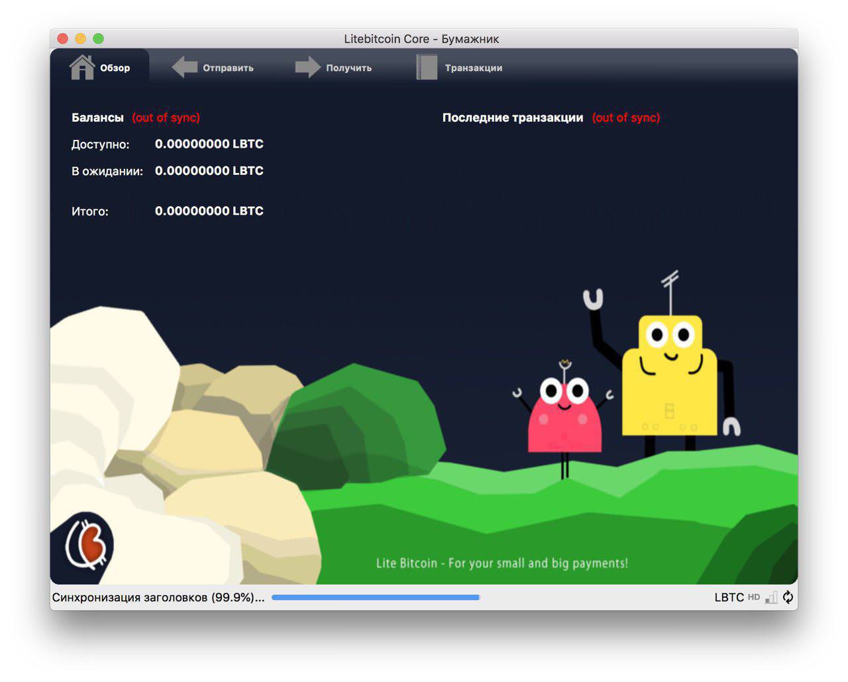The width and height of the screenshot is (848, 682).
Task: Click the notebook transactions icon
Action: (427, 67)
